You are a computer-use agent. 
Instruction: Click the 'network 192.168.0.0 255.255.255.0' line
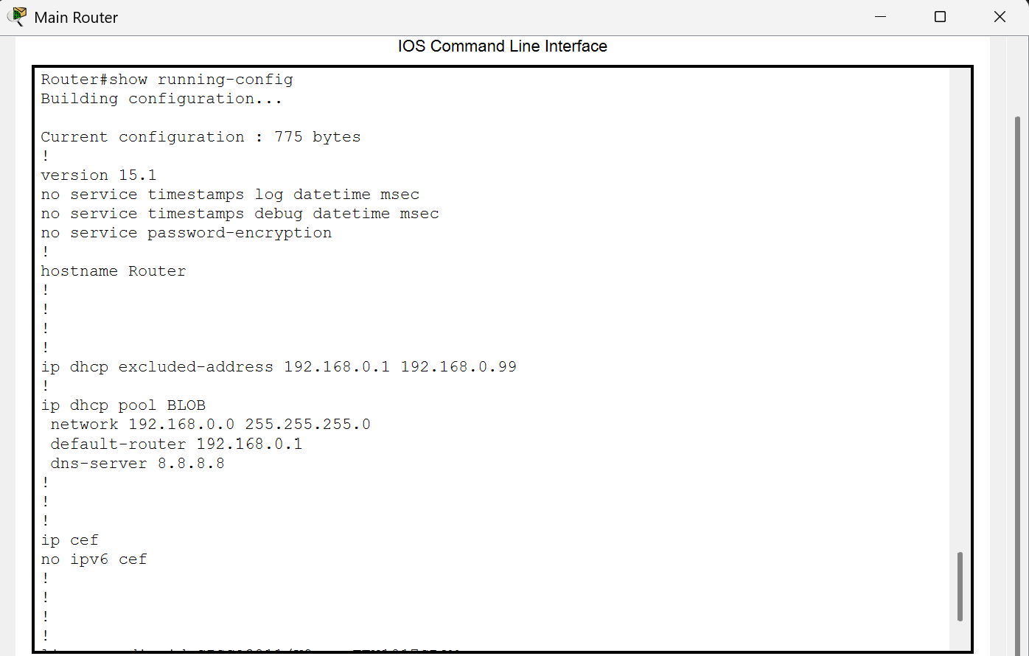click(210, 425)
